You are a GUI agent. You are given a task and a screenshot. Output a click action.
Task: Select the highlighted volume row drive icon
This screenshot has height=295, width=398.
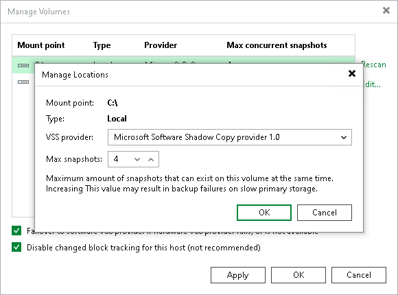point(23,65)
